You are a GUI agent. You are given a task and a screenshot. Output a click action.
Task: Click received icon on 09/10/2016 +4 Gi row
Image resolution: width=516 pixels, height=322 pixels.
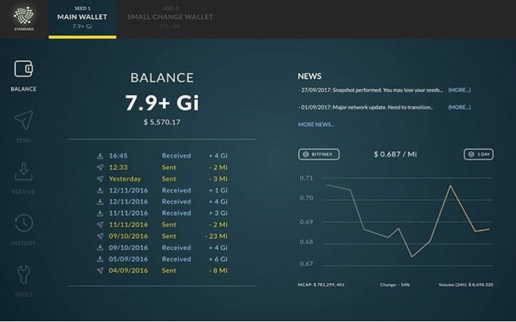100,248
